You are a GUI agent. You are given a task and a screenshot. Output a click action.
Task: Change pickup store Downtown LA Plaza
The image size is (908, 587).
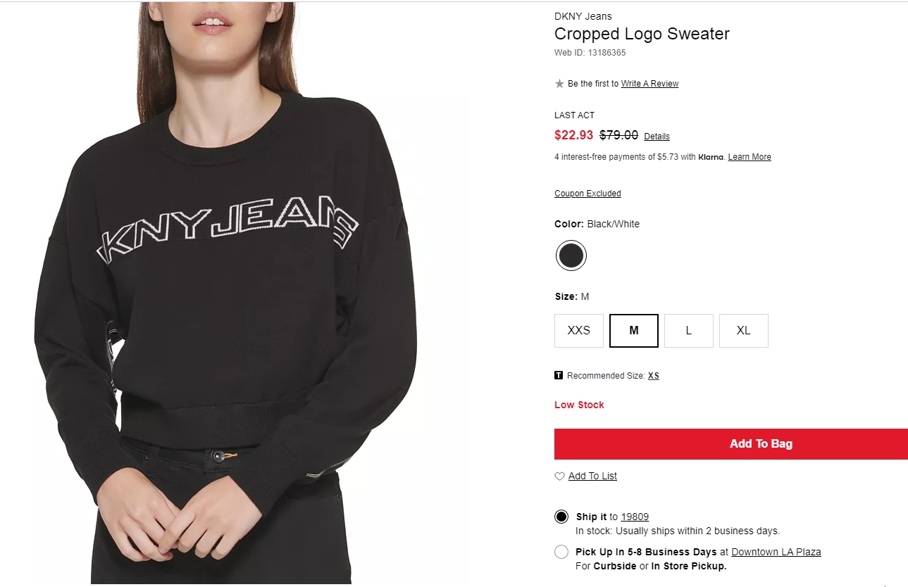[776, 552]
